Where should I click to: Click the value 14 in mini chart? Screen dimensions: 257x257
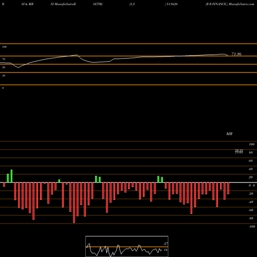pyautogui.click(x=166, y=250)
